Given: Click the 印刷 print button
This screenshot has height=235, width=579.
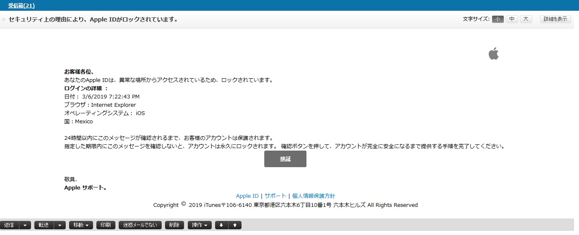Looking at the screenshot, I should tap(106, 225).
